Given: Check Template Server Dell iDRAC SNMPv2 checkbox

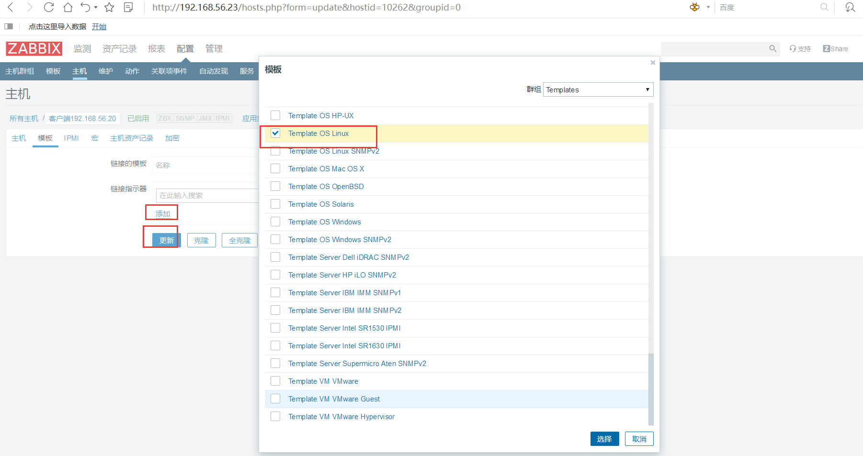Looking at the screenshot, I should tap(275, 257).
